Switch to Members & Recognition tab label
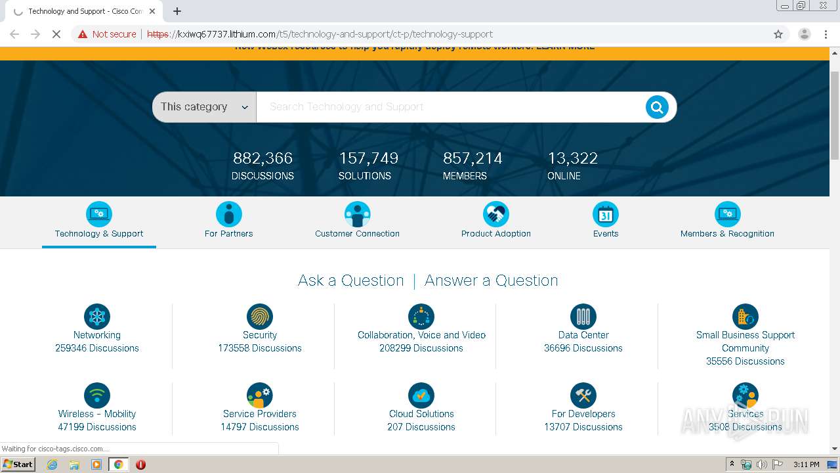 click(x=728, y=234)
